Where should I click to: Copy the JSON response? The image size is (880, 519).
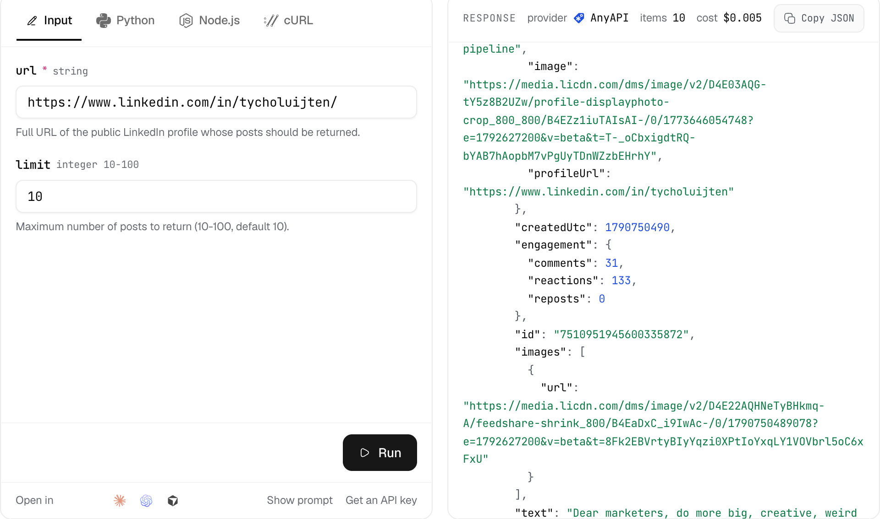coord(819,18)
